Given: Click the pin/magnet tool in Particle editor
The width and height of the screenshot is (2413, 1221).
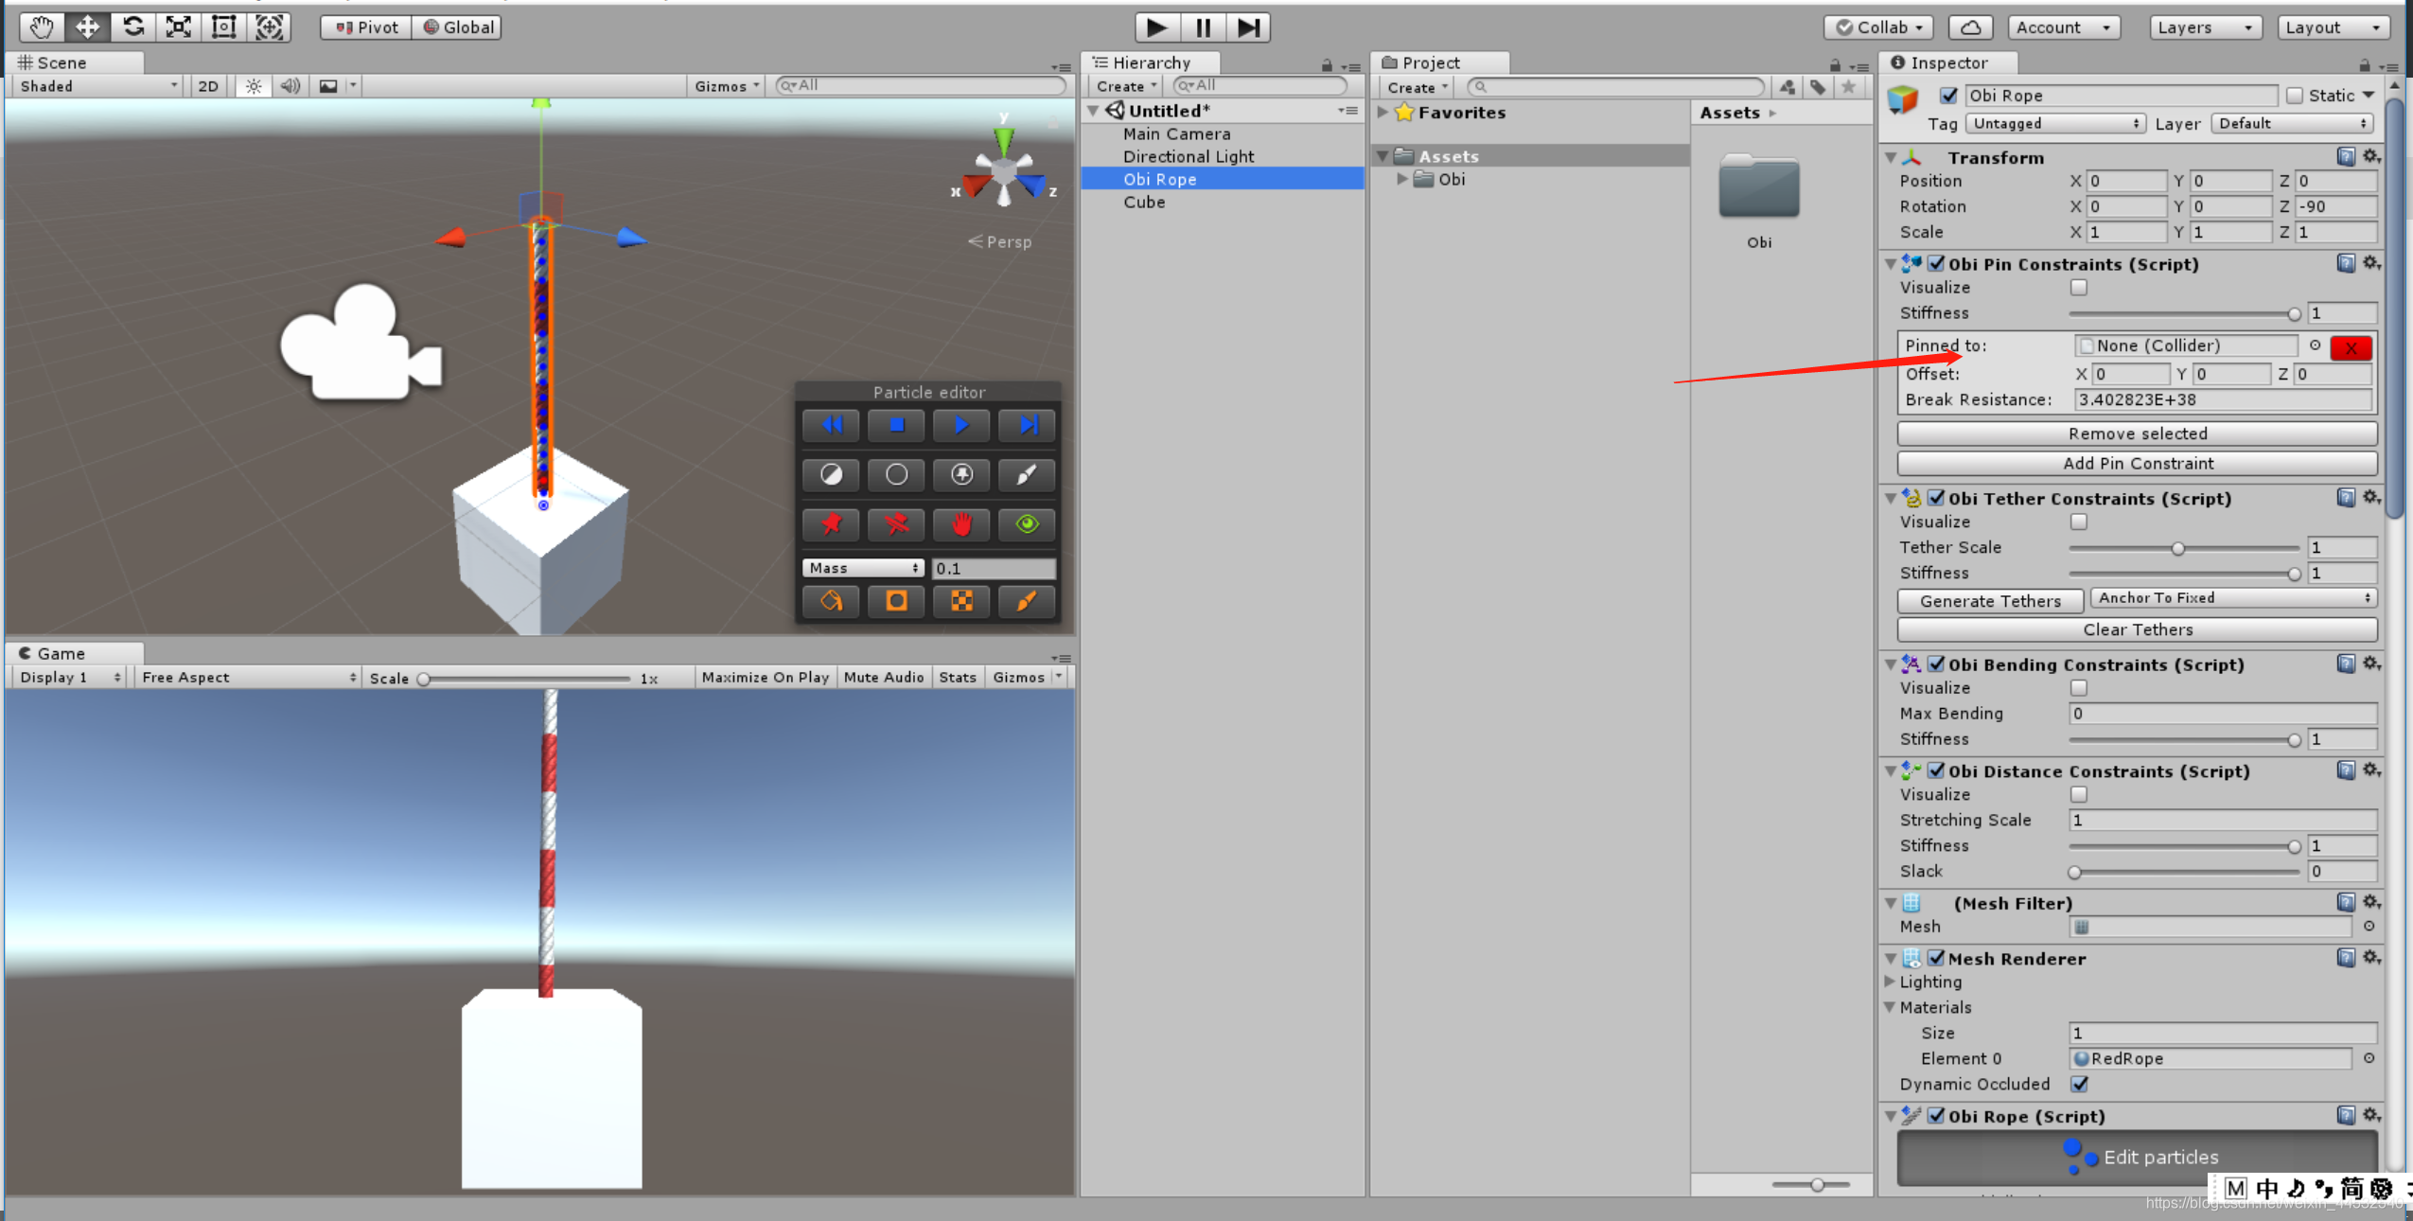Looking at the screenshot, I should coord(835,522).
